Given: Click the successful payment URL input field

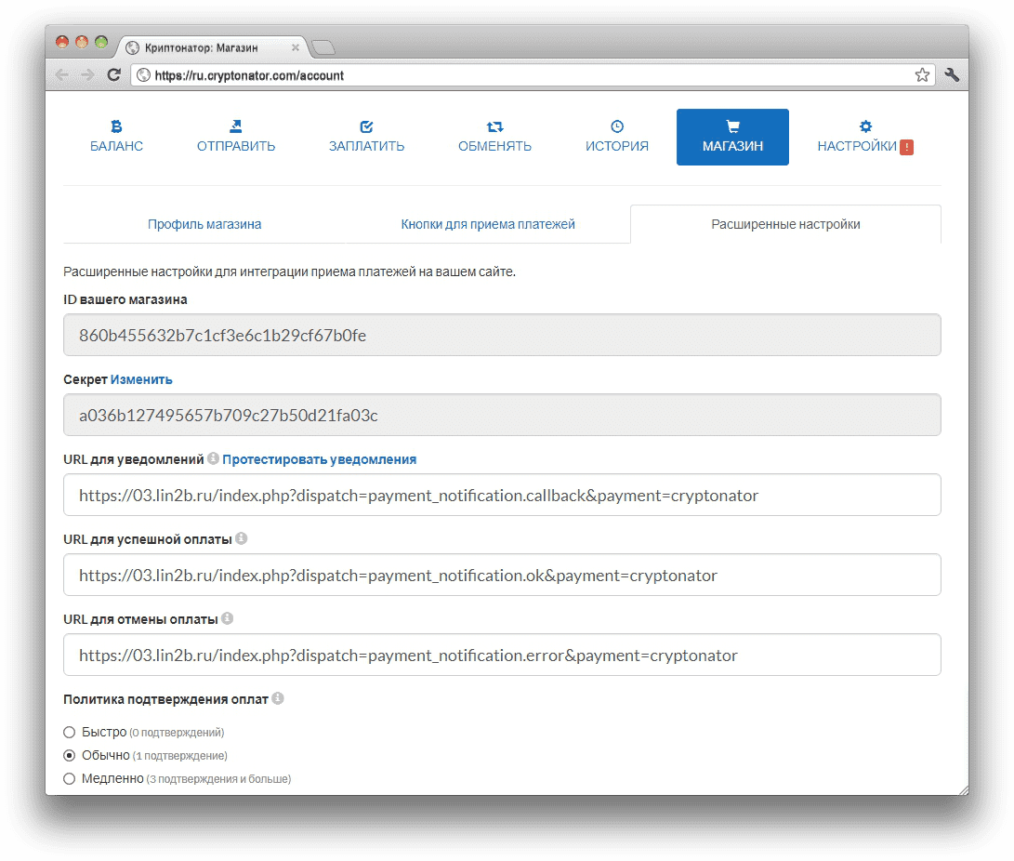Looking at the screenshot, I should pos(502,575).
